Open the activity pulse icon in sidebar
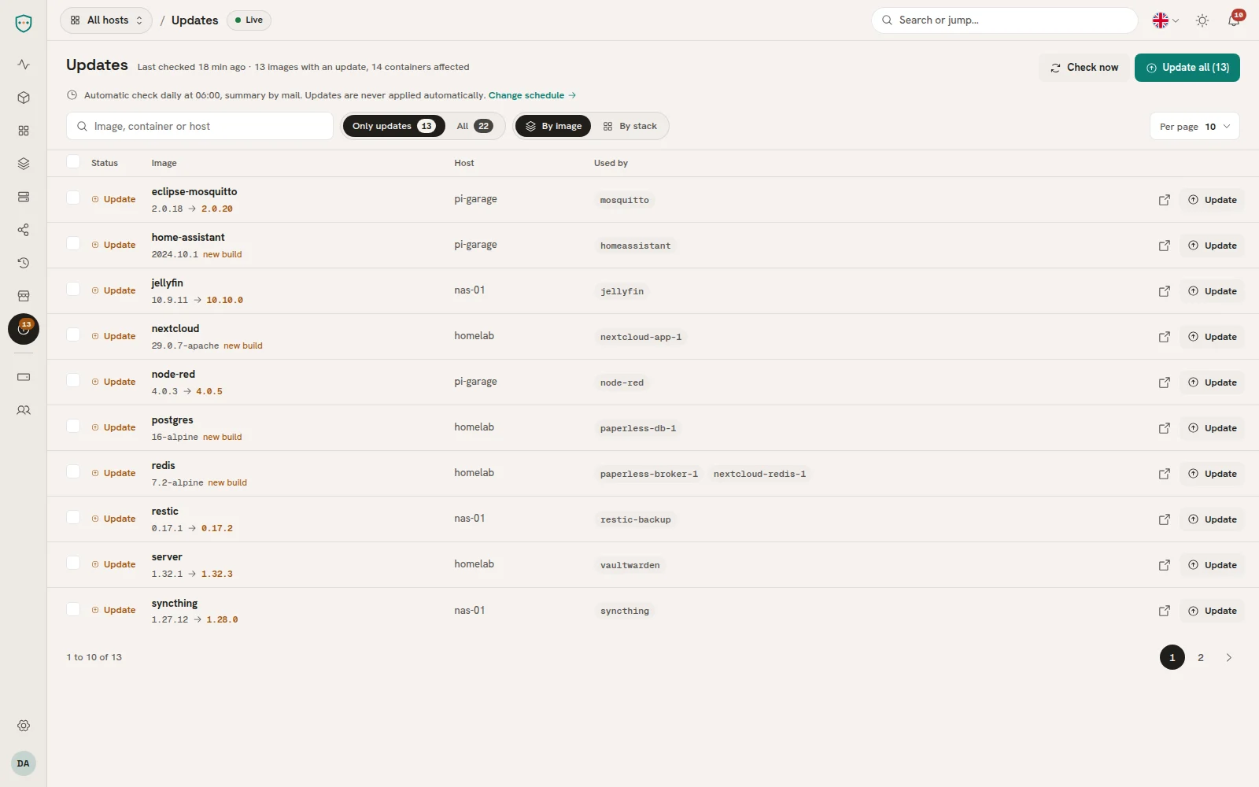 (x=24, y=65)
